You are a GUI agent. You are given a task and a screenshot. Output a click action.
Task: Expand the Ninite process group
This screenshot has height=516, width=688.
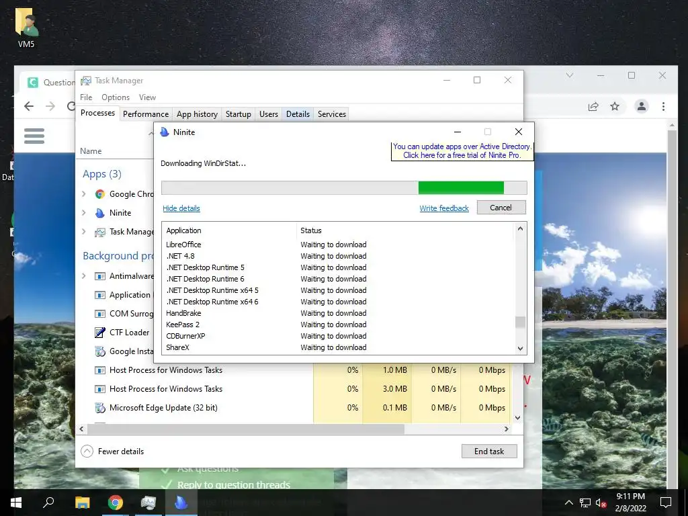pos(84,213)
